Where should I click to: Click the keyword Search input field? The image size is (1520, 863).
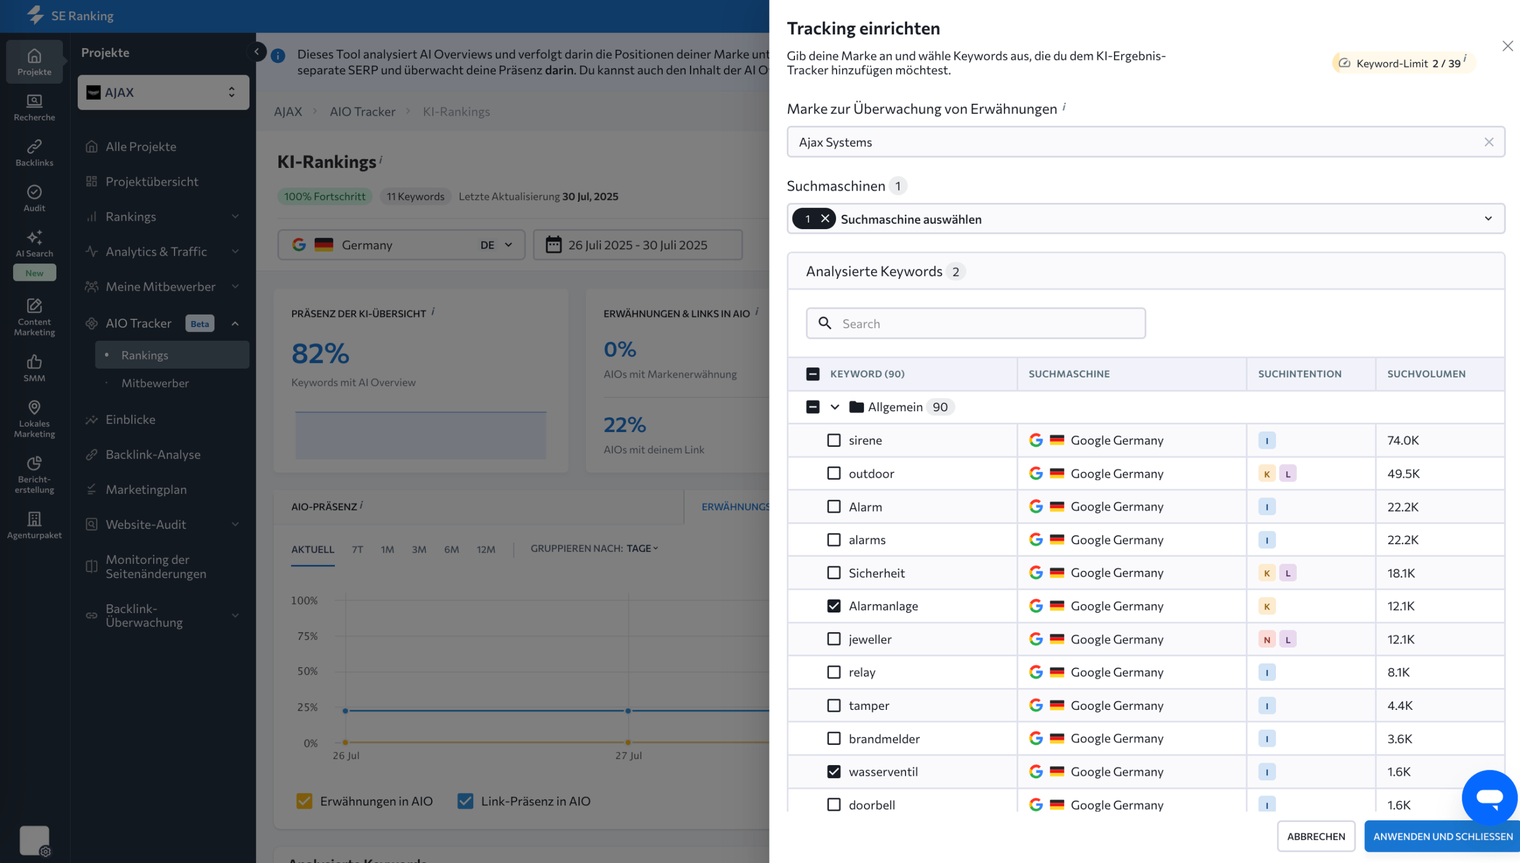pyautogui.click(x=976, y=323)
